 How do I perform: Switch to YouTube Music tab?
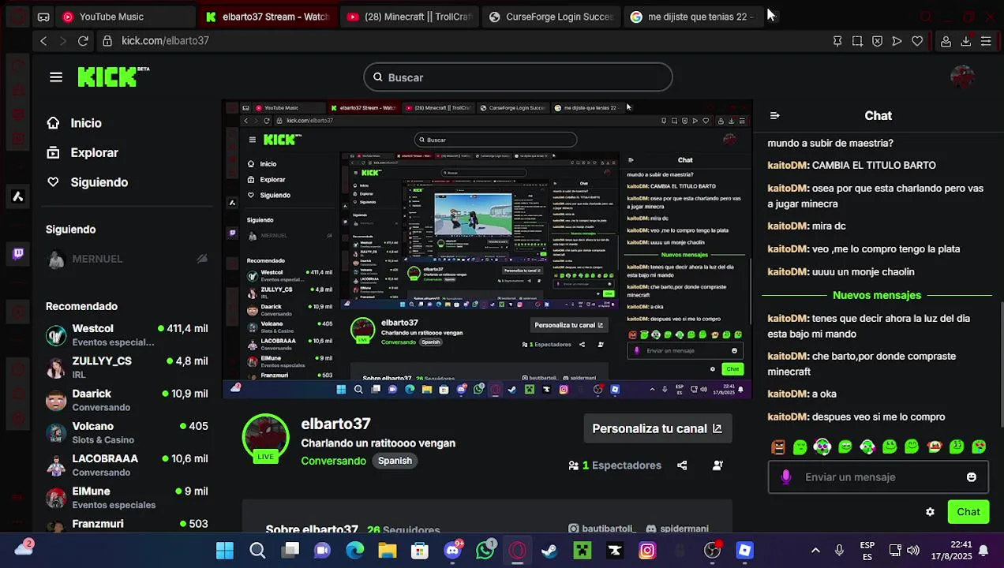pos(125,17)
